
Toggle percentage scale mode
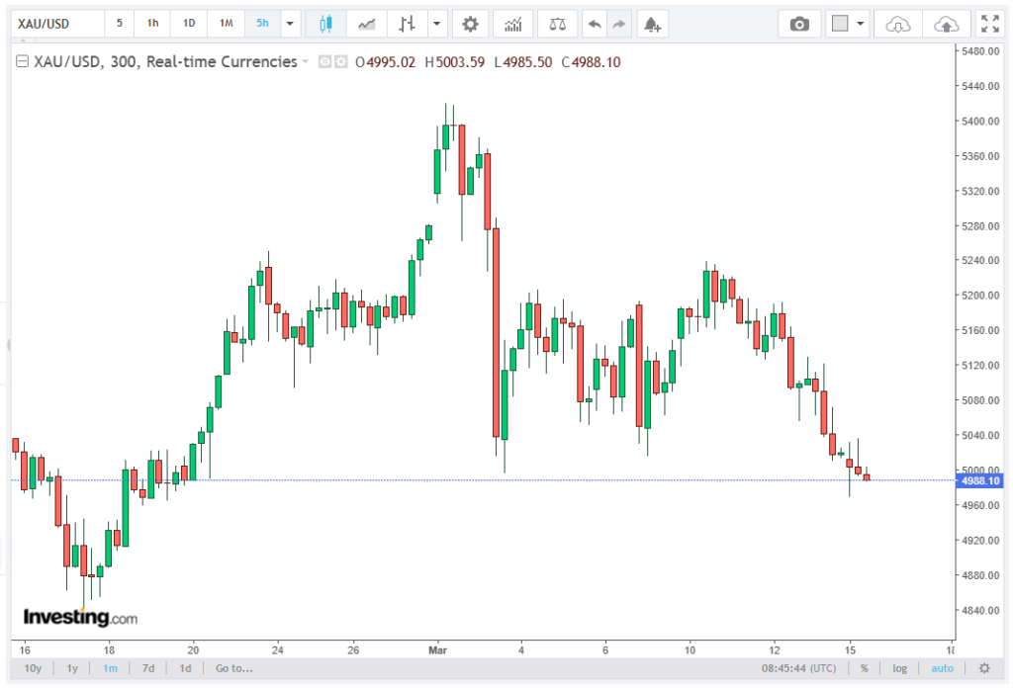(x=864, y=668)
